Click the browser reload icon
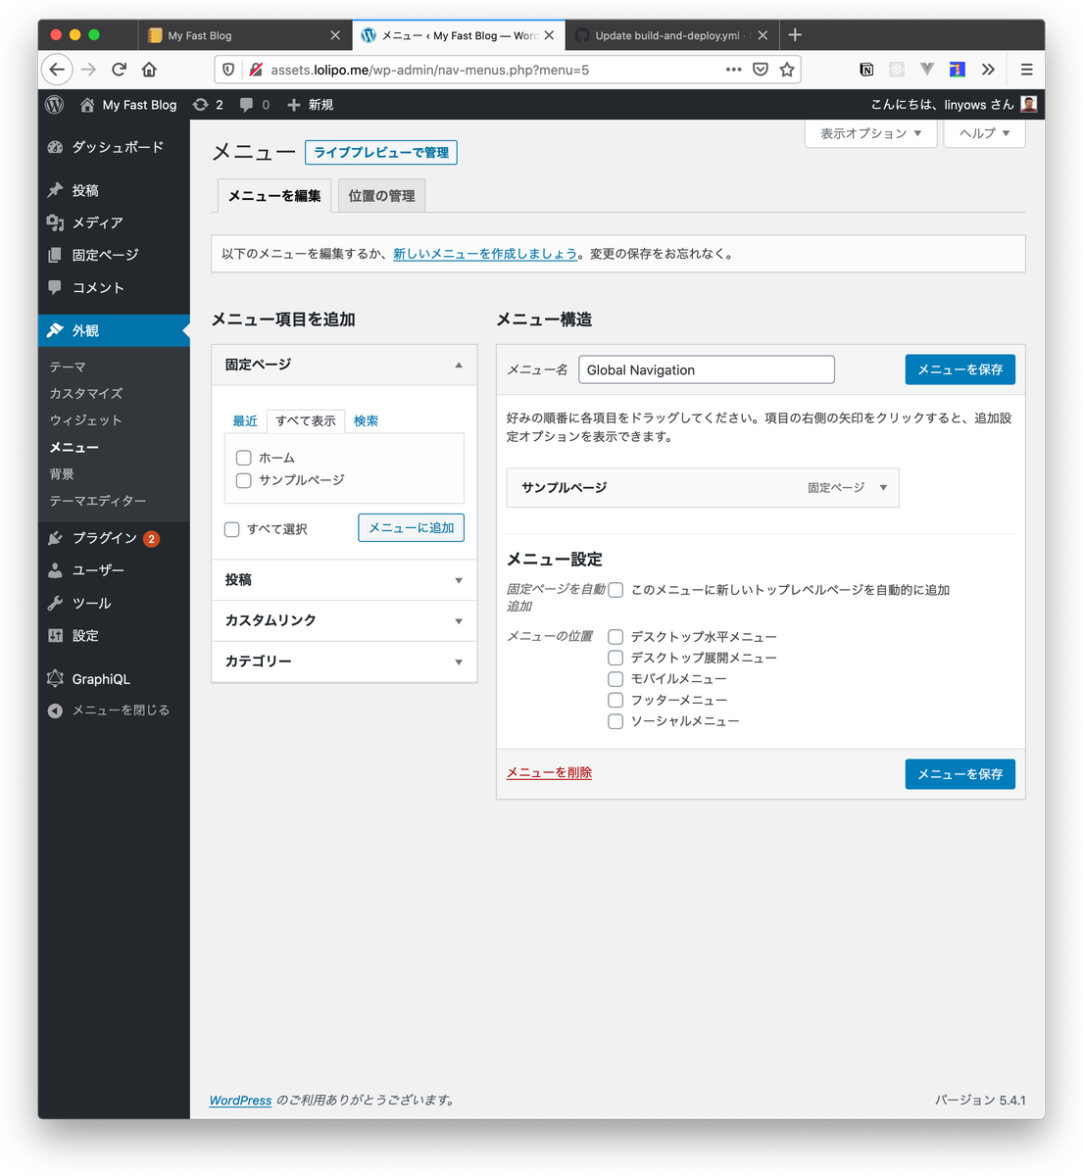Image resolution: width=1083 pixels, height=1176 pixels. (x=119, y=70)
